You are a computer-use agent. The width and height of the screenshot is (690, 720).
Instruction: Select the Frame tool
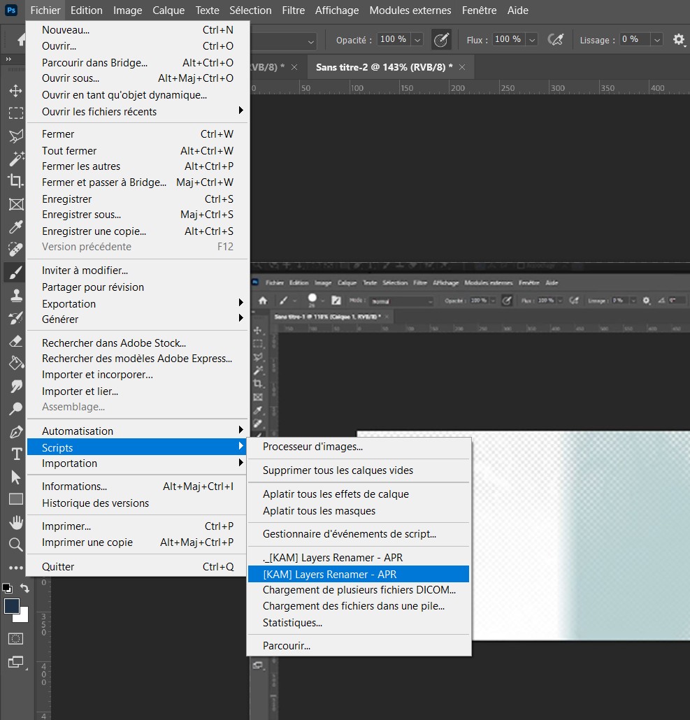(16, 204)
